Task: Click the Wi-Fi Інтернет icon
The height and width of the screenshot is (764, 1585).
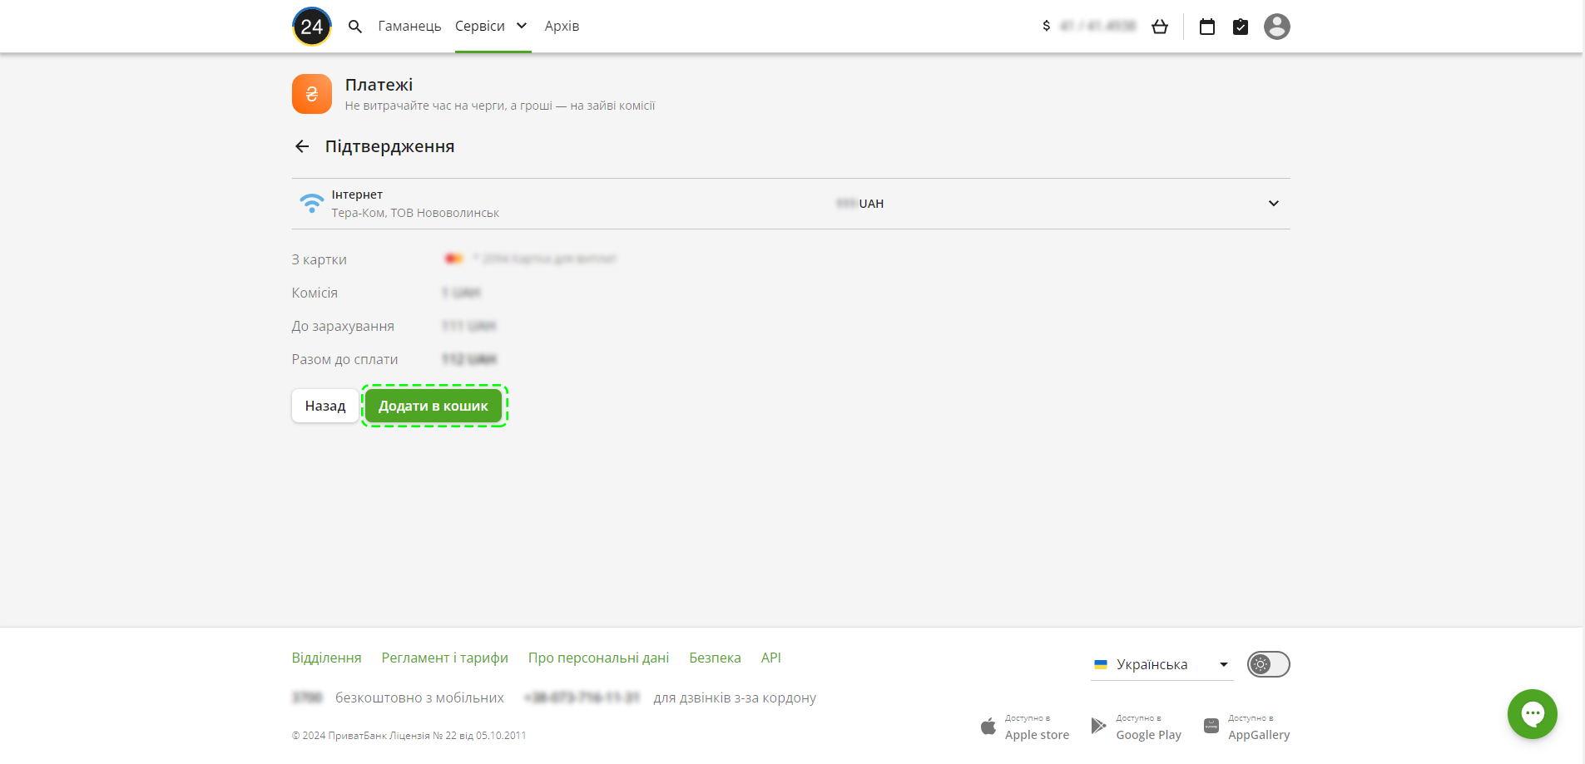Action: [312, 204]
